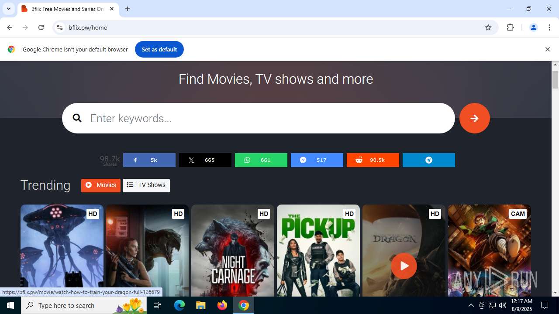Launch Microsoft Edge from taskbar
The height and width of the screenshot is (314, 559).
[179, 305]
